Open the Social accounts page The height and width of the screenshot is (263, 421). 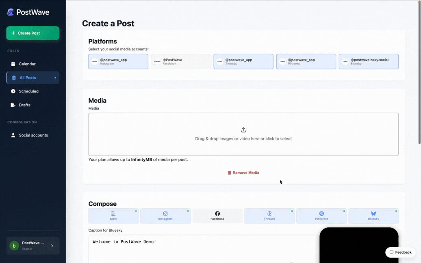(x=33, y=135)
